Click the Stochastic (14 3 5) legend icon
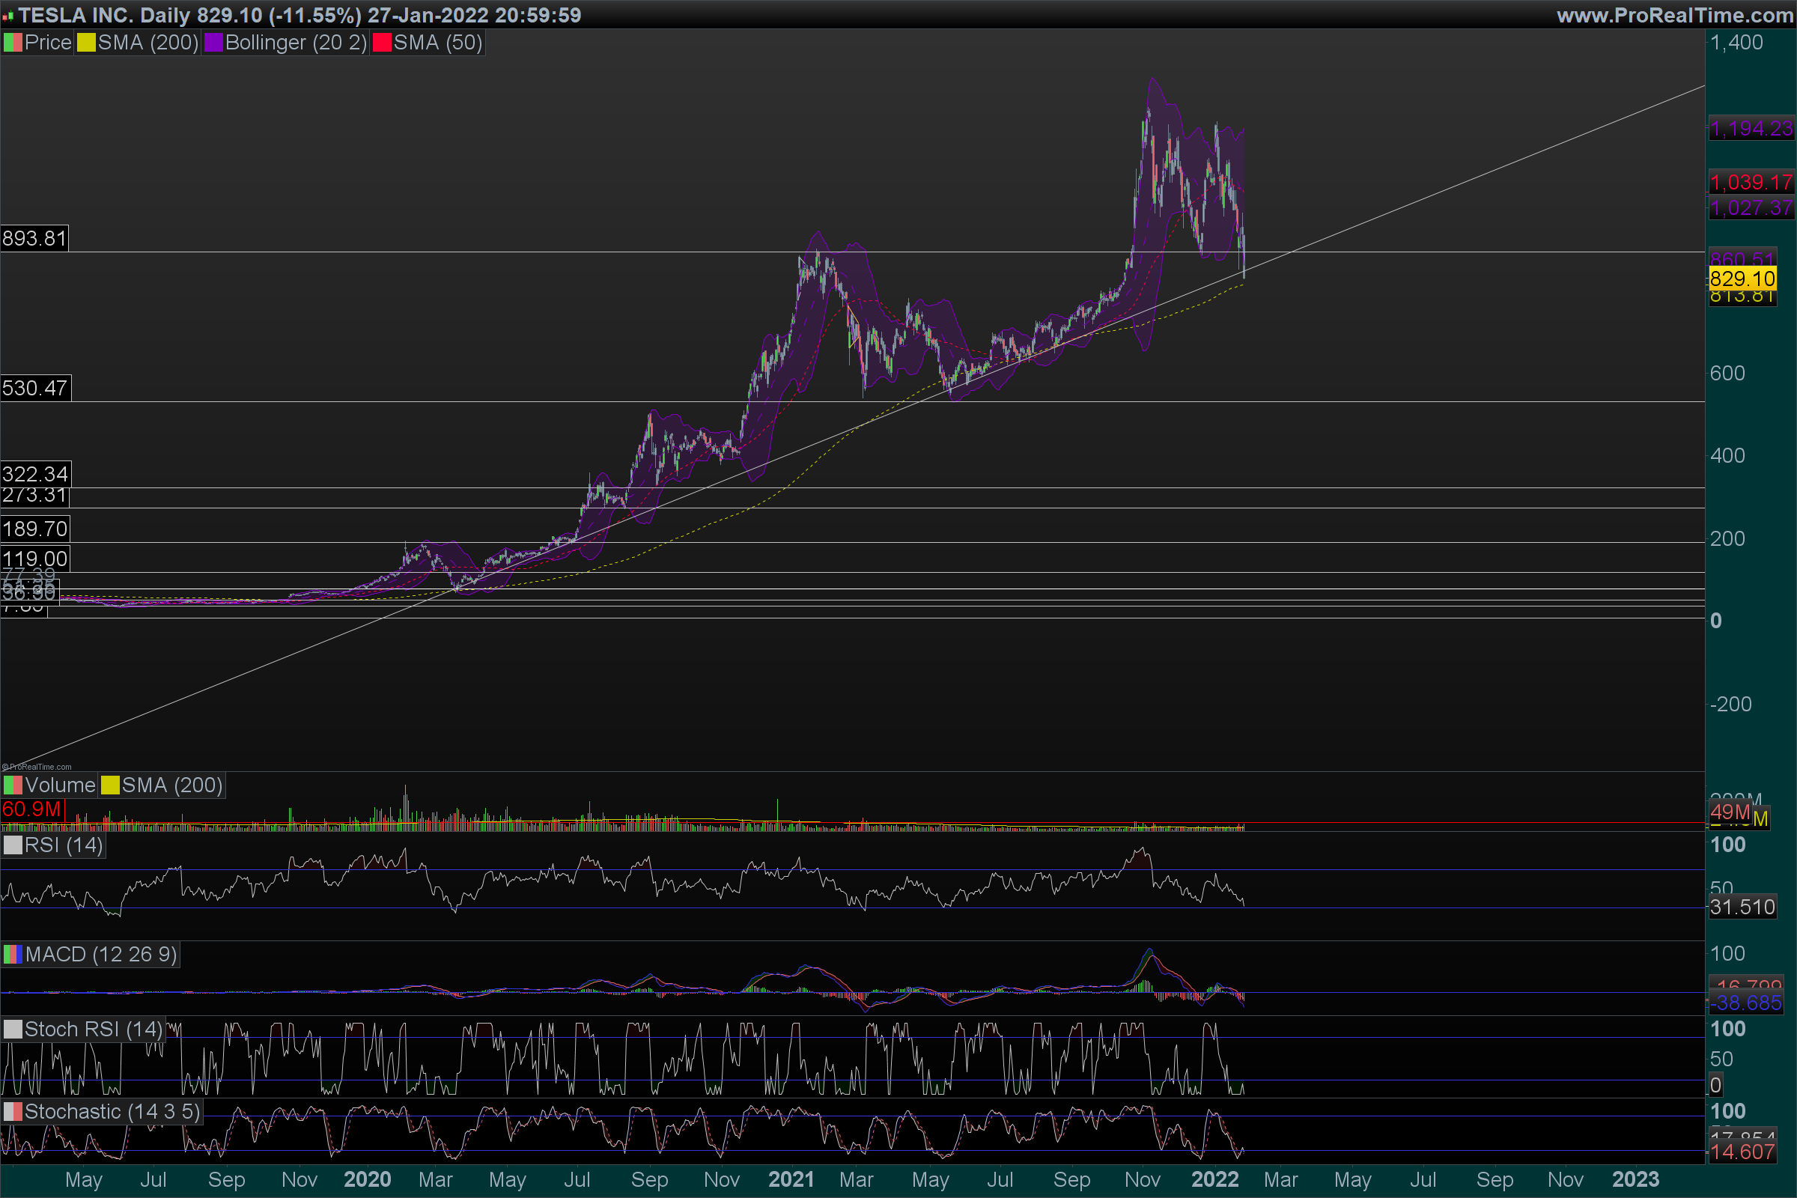Screen dimensions: 1797x1198 coord(13,1112)
